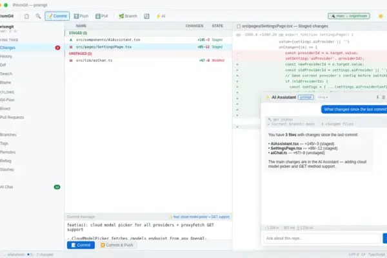Click the download icon in AI Assistant header

(x=377, y=97)
